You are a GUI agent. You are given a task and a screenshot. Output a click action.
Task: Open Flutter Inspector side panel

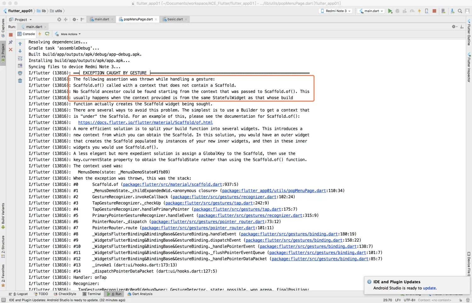(x=469, y=68)
